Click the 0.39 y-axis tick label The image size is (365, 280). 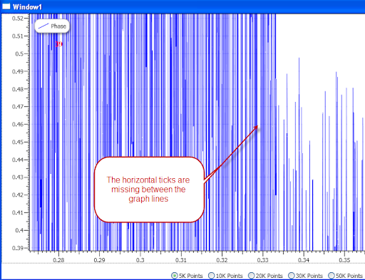click(18, 248)
